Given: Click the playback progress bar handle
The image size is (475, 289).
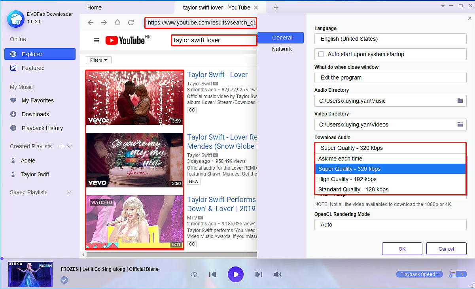Looking at the screenshot, I should click(2, 259).
